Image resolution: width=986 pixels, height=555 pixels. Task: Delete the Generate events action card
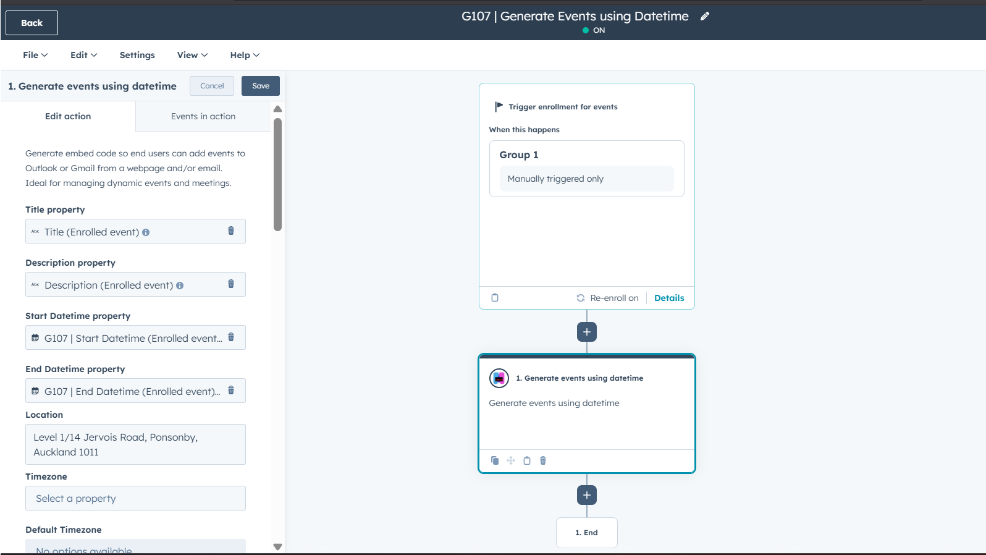(543, 460)
